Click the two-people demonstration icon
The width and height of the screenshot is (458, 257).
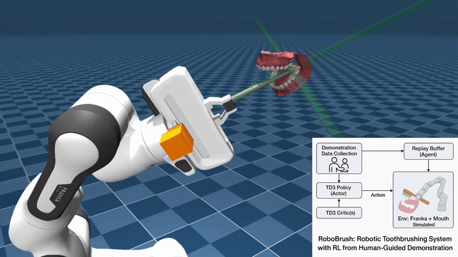tap(339, 165)
